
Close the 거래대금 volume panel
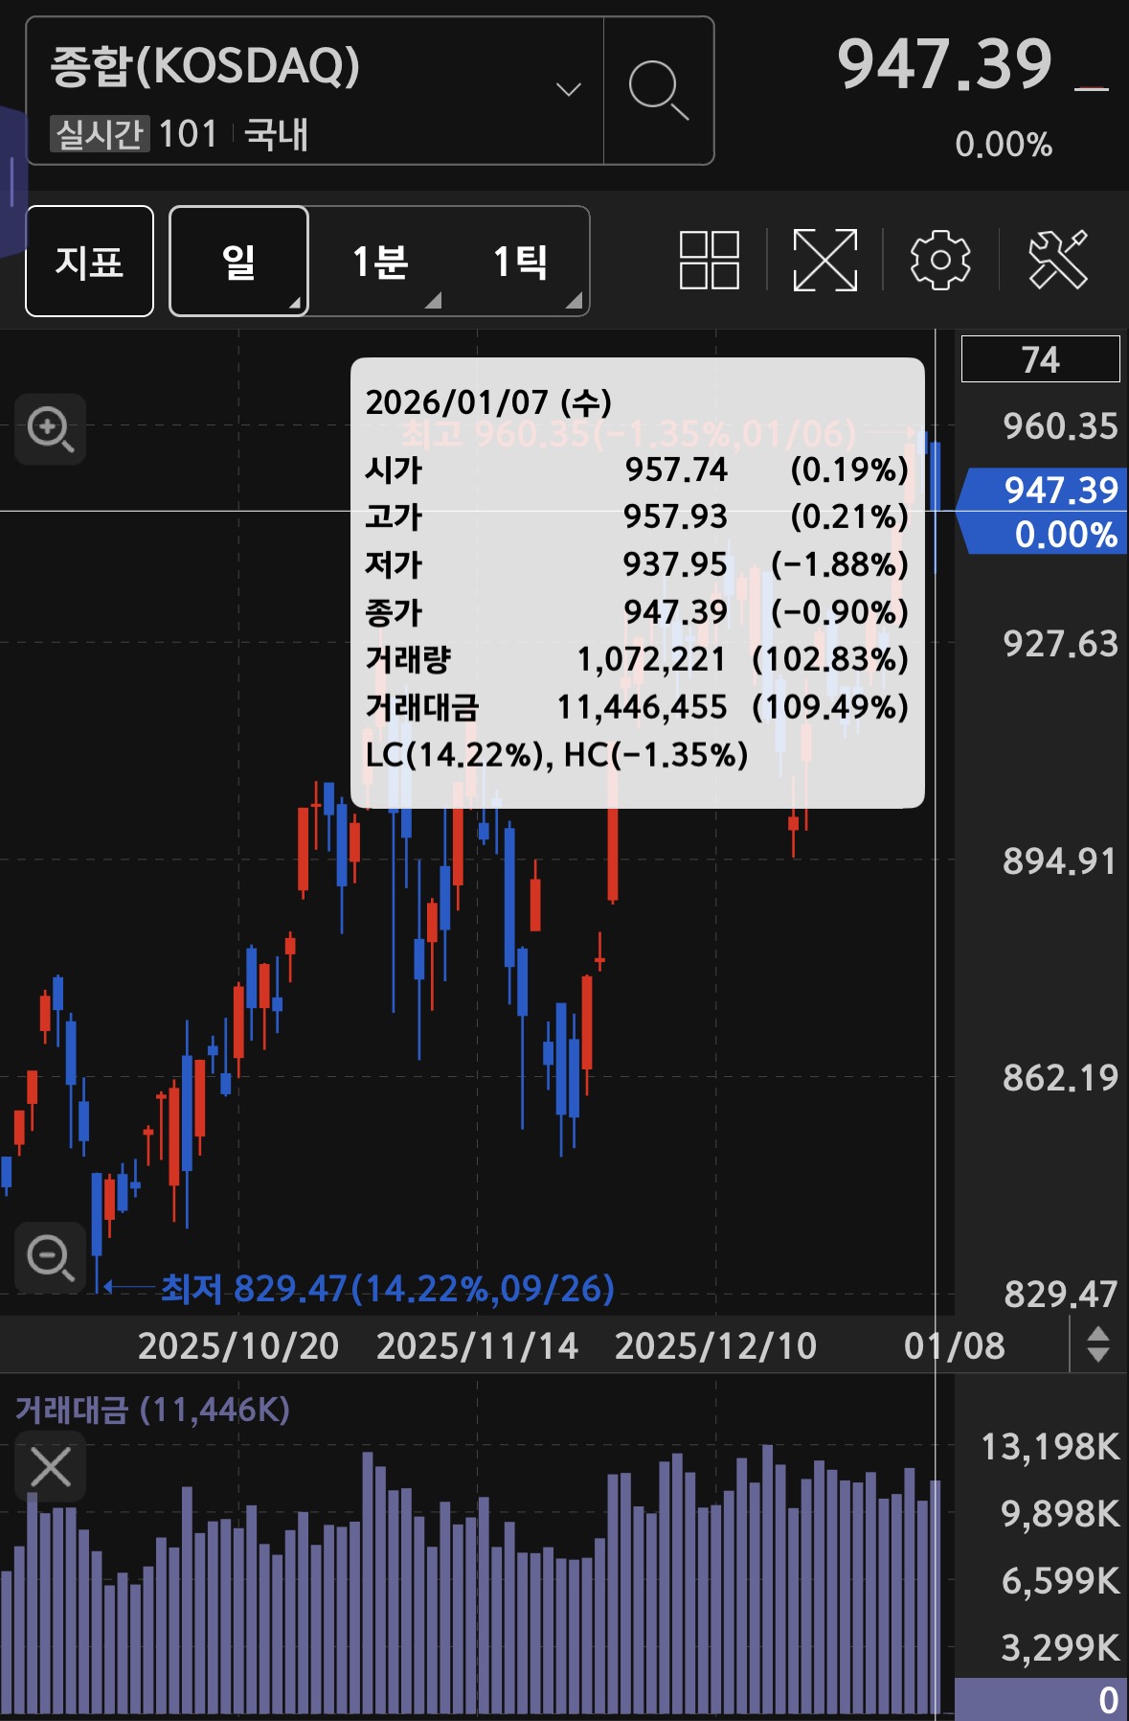51,1467
